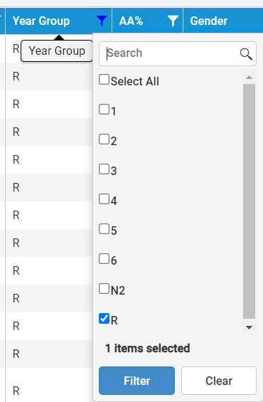263x402 pixels.
Task: Click the Year Group column header
Action: (41, 21)
